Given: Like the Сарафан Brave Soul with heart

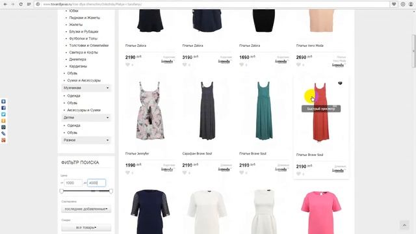Looking at the screenshot, I should pos(185,173).
